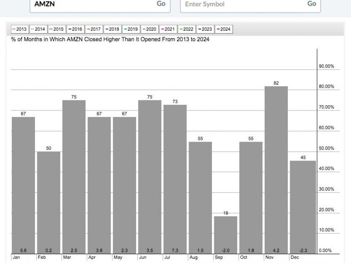Select the February bar showing 50

click(49, 203)
